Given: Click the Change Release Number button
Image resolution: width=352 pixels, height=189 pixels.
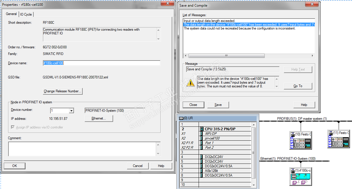Looking at the screenshot, I should point(63,91).
